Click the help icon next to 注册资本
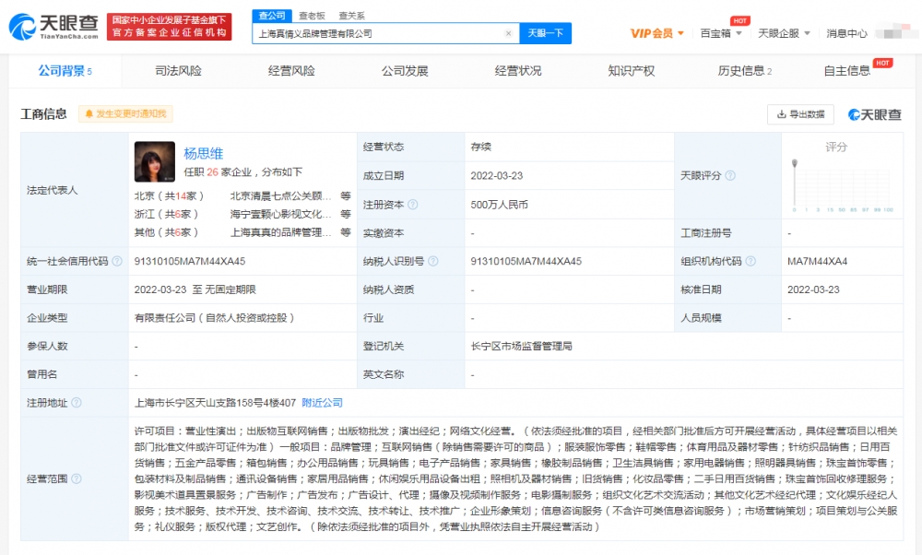Image resolution: width=922 pixels, height=555 pixels. pyautogui.click(x=413, y=205)
